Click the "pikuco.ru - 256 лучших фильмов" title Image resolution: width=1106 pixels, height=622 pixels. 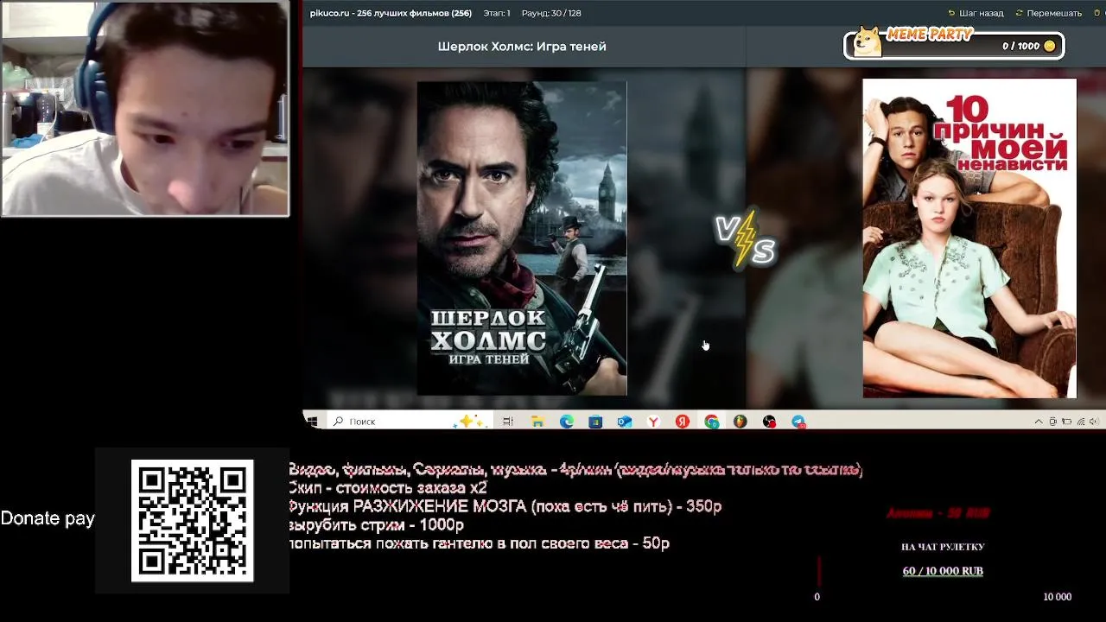391,13
